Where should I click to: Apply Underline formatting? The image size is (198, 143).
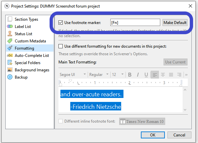(146, 75)
